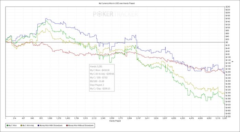Screen dimensions: 240x132
Task: Click 'BB/100: -31.68' tooltip line
Action: [97, 81]
